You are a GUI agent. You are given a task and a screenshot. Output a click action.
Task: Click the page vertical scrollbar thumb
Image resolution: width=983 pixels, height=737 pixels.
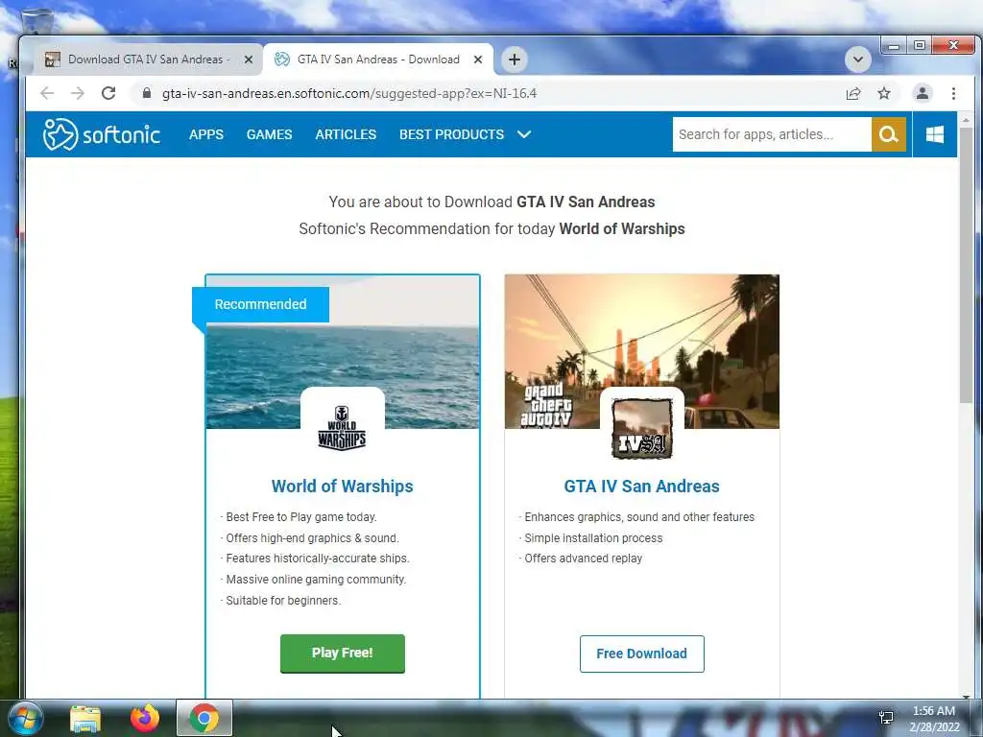(966, 265)
